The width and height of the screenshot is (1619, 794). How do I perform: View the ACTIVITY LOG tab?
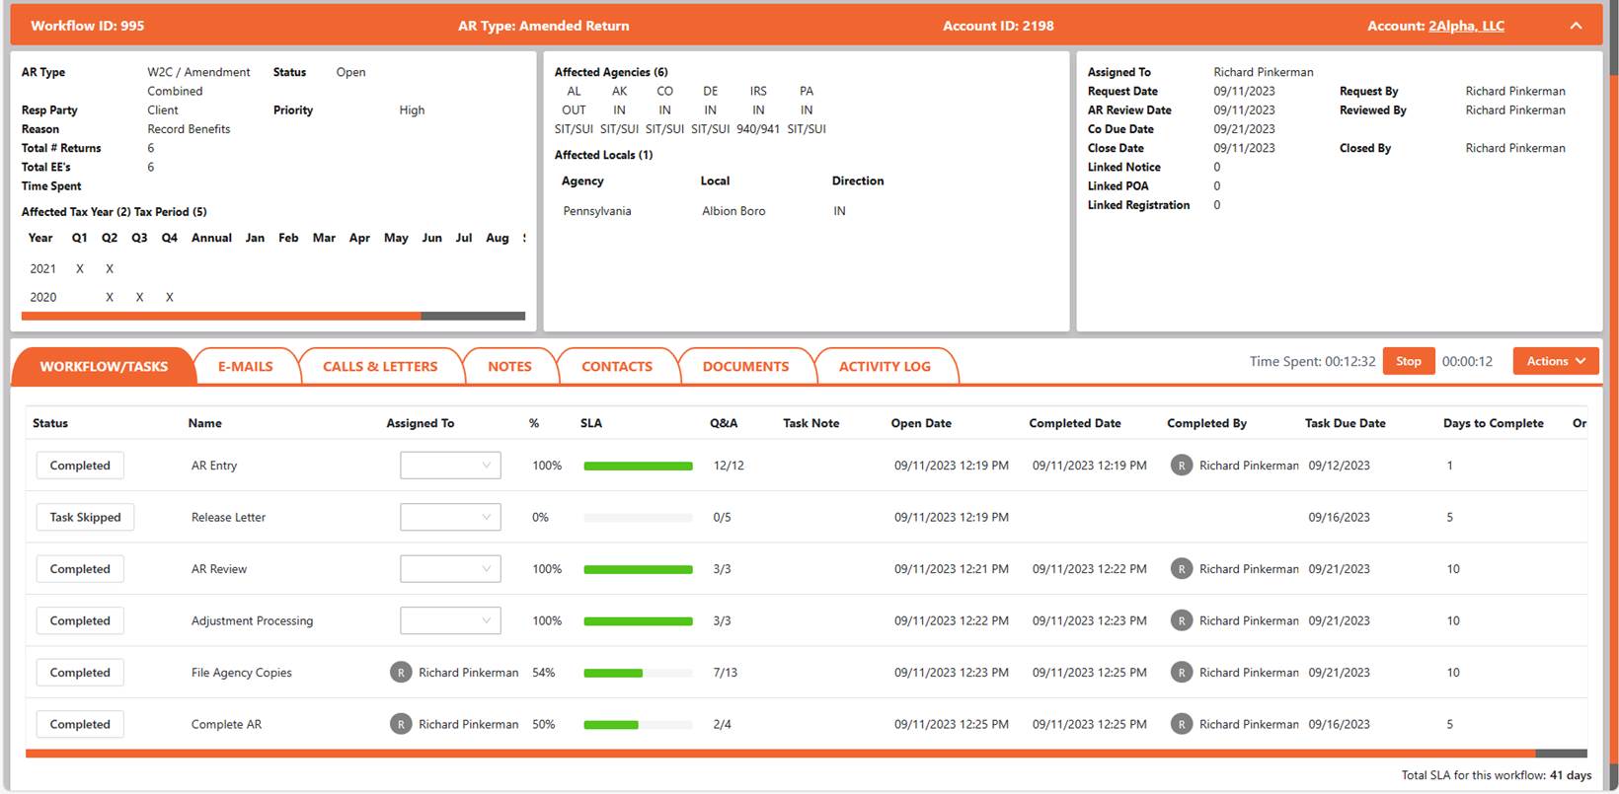tap(885, 366)
